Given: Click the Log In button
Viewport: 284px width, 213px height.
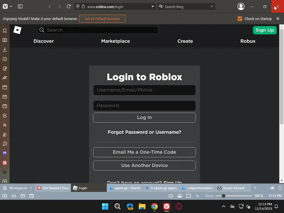Looking at the screenshot, I should pyautogui.click(x=144, y=118).
